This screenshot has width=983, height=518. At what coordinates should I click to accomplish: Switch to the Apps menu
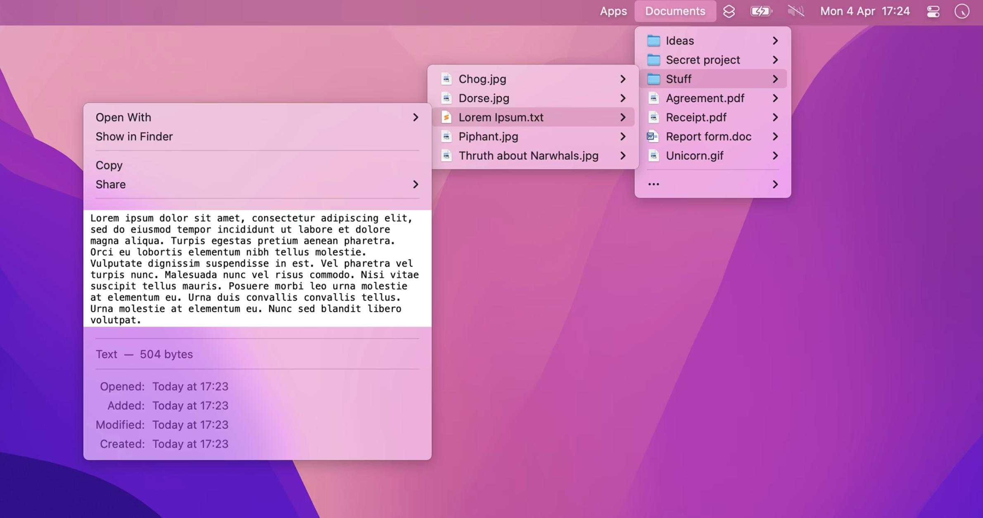tap(613, 11)
